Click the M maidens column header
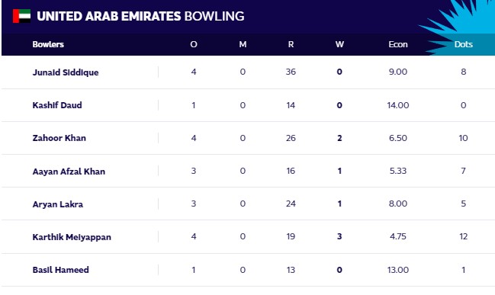 [x=243, y=44]
